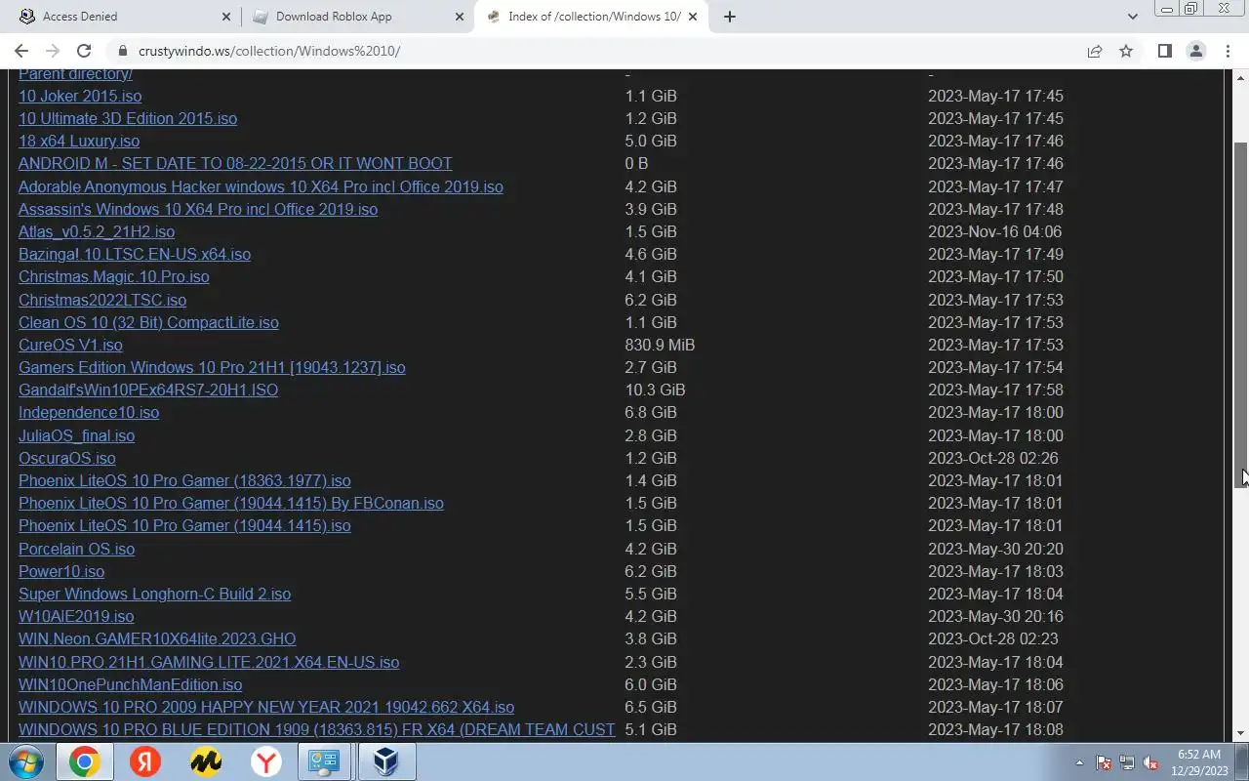
Task: Switch to the Access Denied tab
Action: [124, 17]
